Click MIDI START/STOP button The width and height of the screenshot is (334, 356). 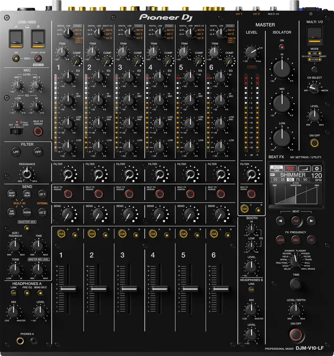click(38, 58)
